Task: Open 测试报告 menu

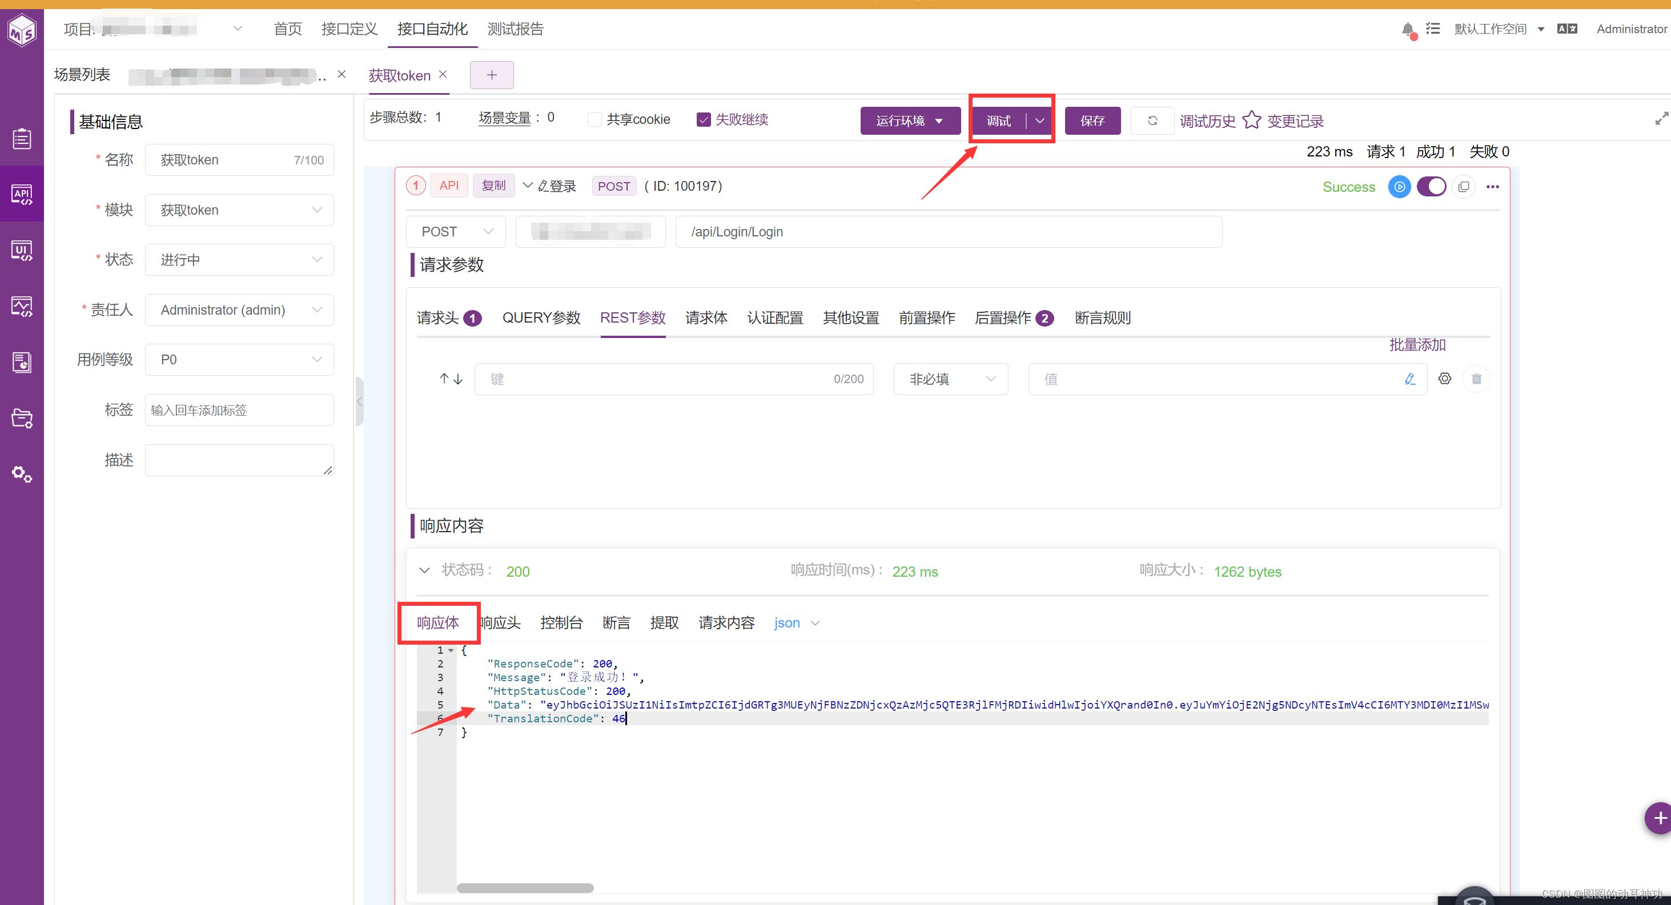Action: click(516, 29)
